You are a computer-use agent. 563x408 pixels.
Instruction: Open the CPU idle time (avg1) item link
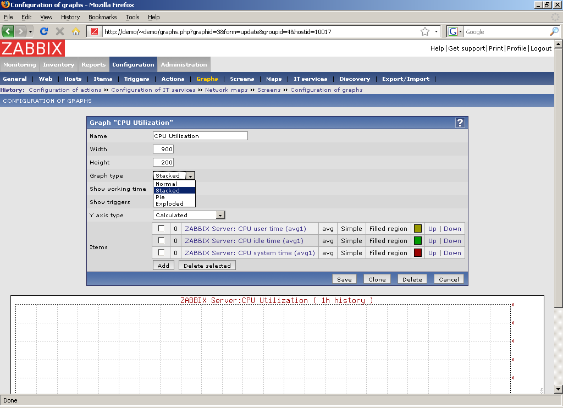(244, 241)
